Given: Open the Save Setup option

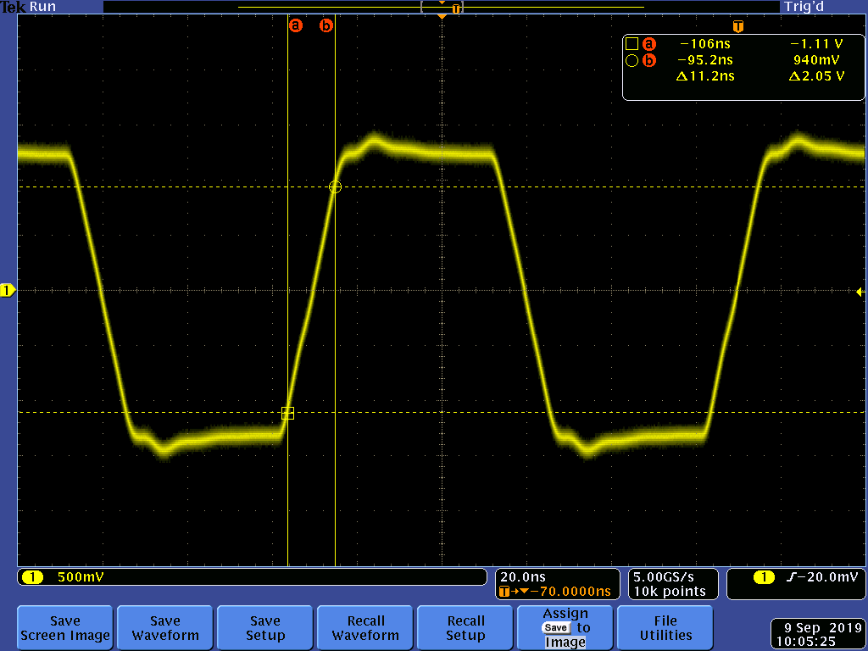Looking at the screenshot, I should 265,628.
